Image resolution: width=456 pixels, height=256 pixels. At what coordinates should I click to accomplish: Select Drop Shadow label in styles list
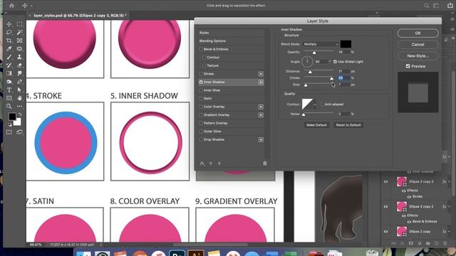pos(214,139)
